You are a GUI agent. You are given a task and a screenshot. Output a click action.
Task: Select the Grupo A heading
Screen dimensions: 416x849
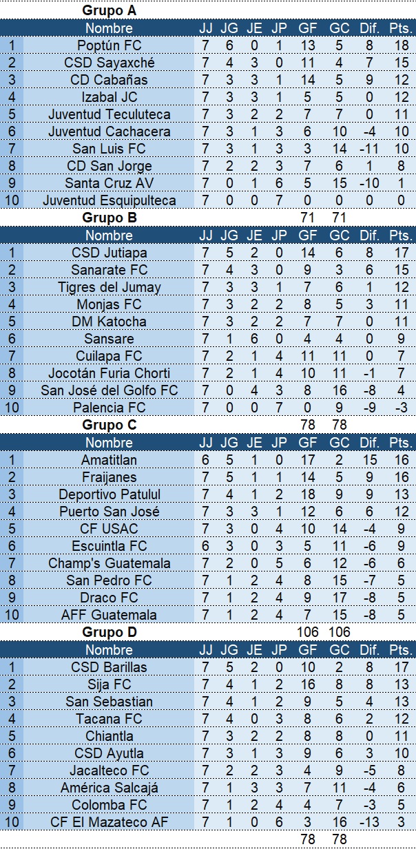click(109, 10)
